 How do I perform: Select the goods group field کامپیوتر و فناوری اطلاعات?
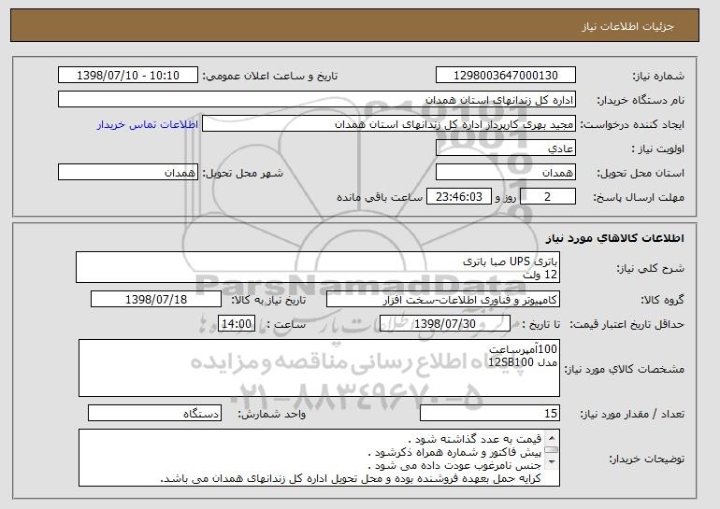tap(442, 300)
